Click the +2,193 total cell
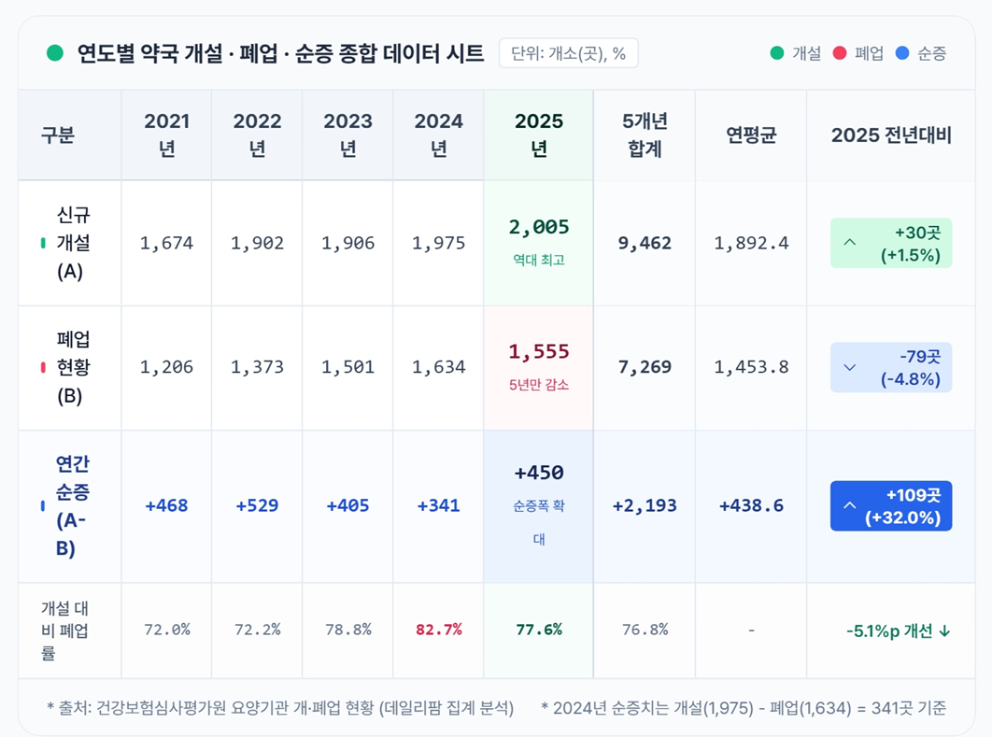 (x=645, y=505)
